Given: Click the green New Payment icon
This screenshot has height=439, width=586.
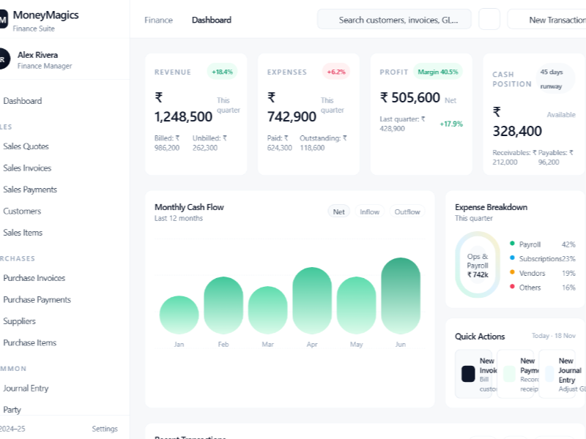Looking at the screenshot, I should pyautogui.click(x=510, y=374).
